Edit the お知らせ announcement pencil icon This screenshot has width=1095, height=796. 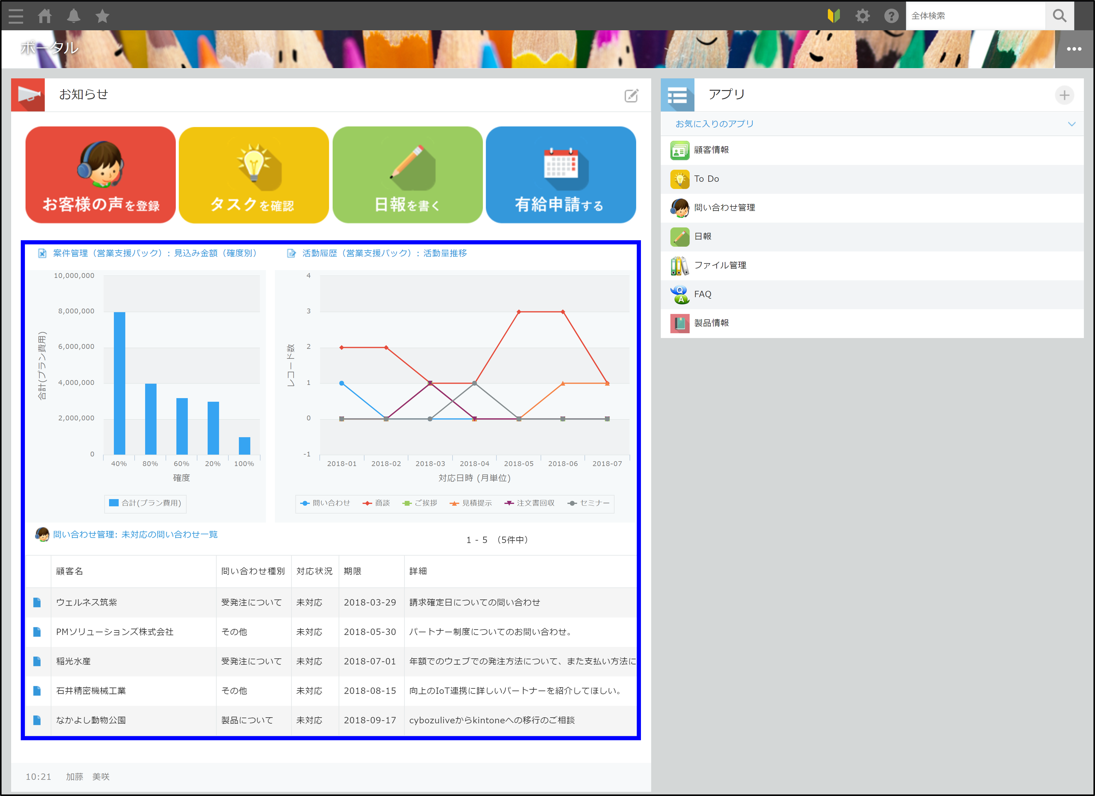tap(631, 95)
